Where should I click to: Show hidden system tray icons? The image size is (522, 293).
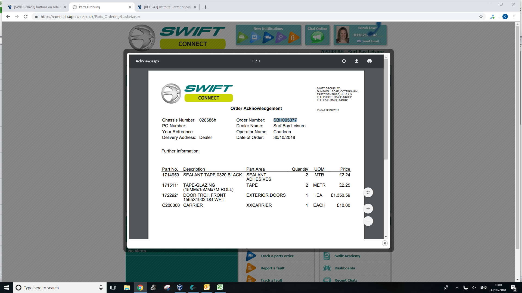coord(457,288)
